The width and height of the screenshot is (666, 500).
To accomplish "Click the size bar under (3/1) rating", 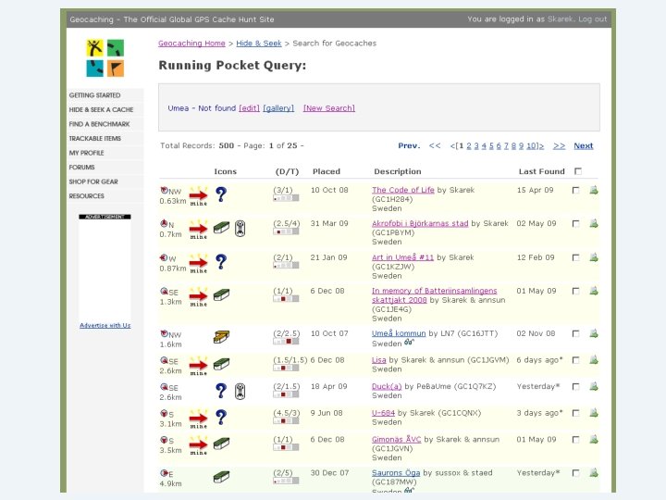I will tap(286, 198).
